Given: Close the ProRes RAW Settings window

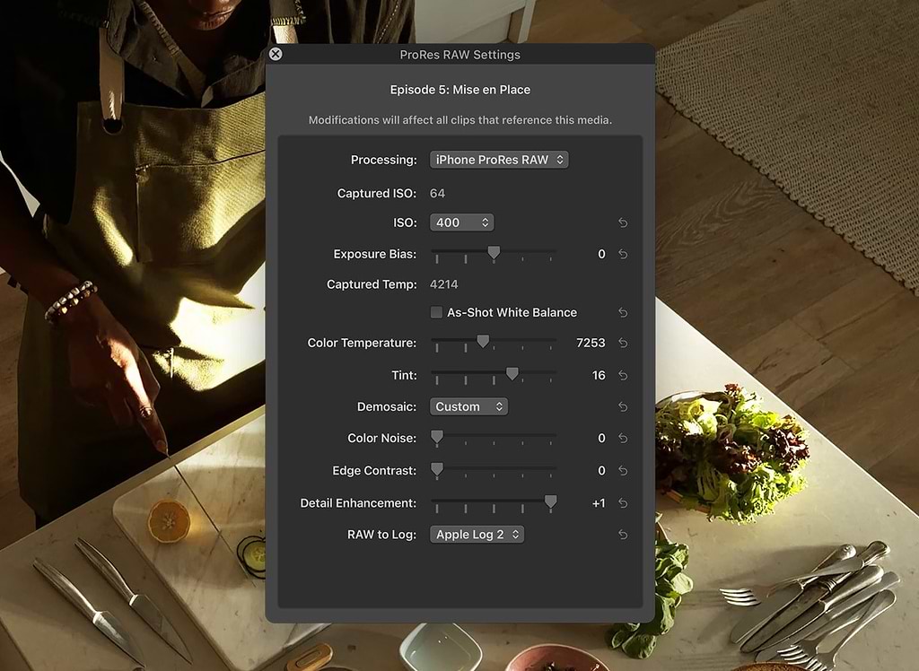Looking at the screenshot, I should [x=276, y=54].
